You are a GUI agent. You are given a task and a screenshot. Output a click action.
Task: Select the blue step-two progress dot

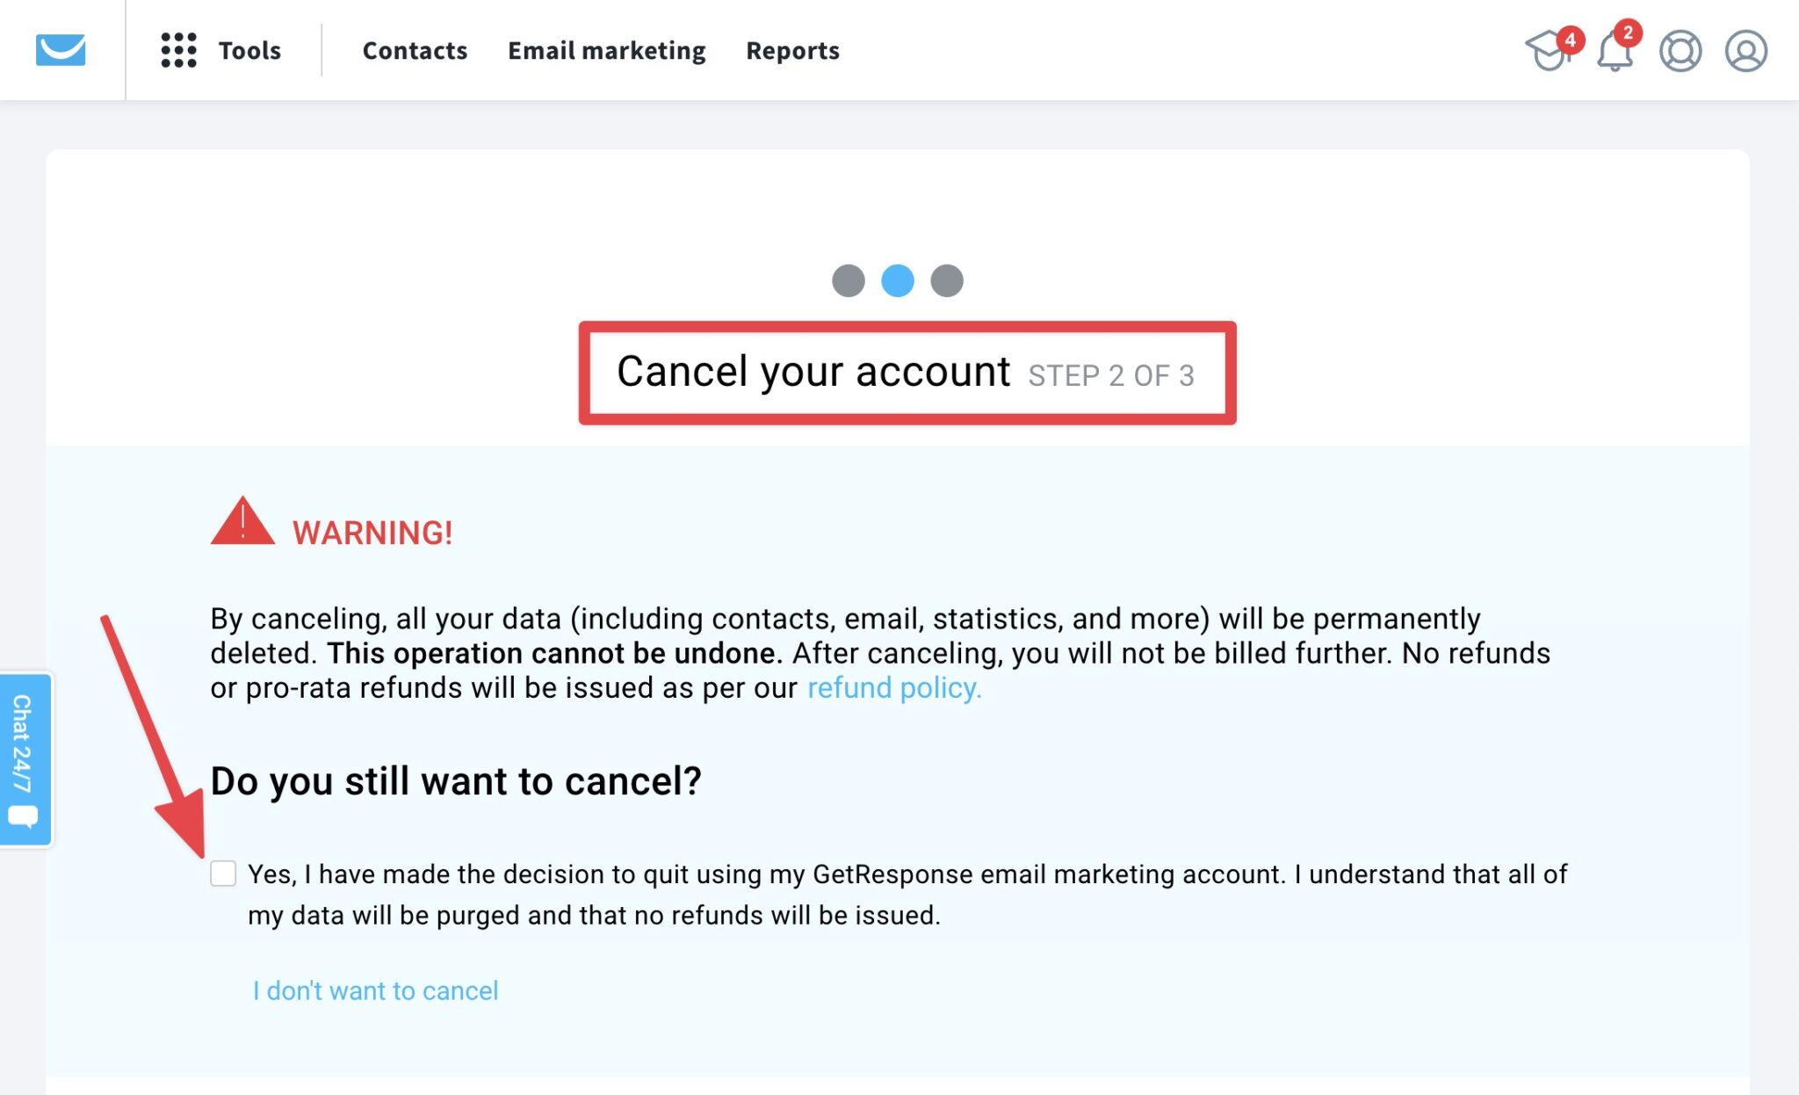pos(899,279)
